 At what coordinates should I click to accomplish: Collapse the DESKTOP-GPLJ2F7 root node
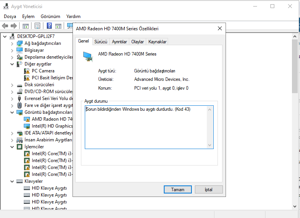5,36
